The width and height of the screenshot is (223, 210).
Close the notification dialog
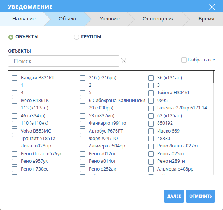(x=212, y=7)
